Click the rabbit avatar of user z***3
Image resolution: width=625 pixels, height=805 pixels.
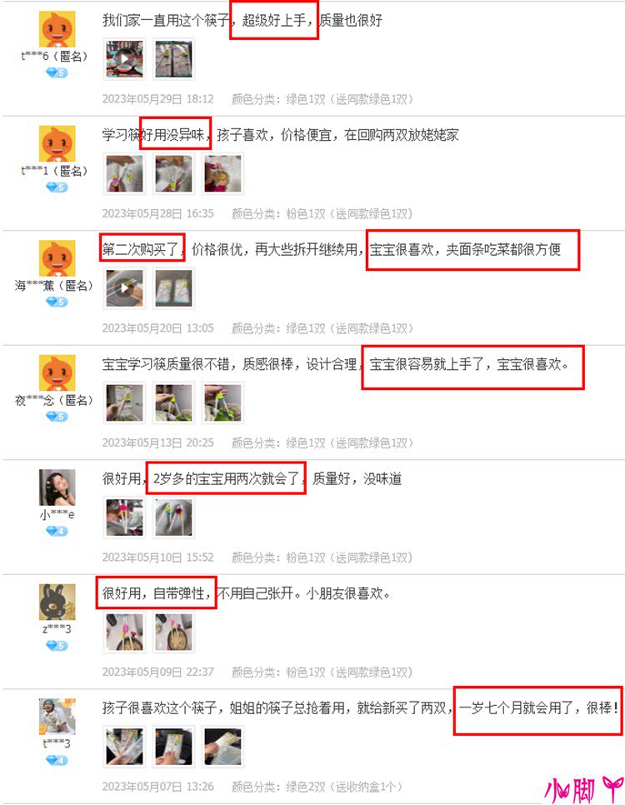57,602
